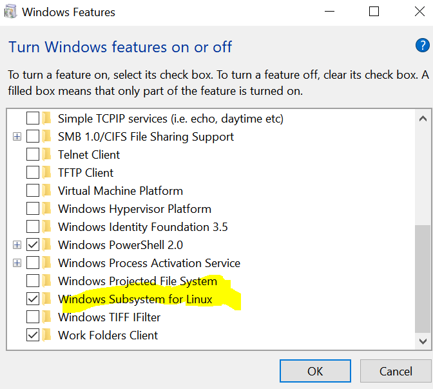Click the scrollbar up arrow
Screen dimensions: 433x389
click(423, 119)
